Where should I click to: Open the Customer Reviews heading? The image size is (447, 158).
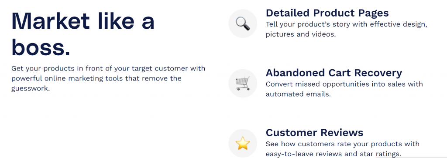314,133
